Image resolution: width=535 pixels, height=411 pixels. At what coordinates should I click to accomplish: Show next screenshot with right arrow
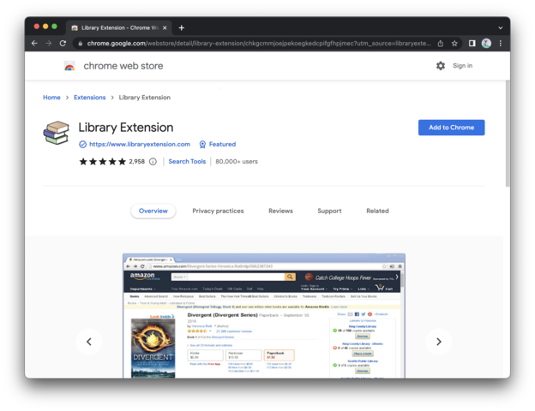pos(439,342)
